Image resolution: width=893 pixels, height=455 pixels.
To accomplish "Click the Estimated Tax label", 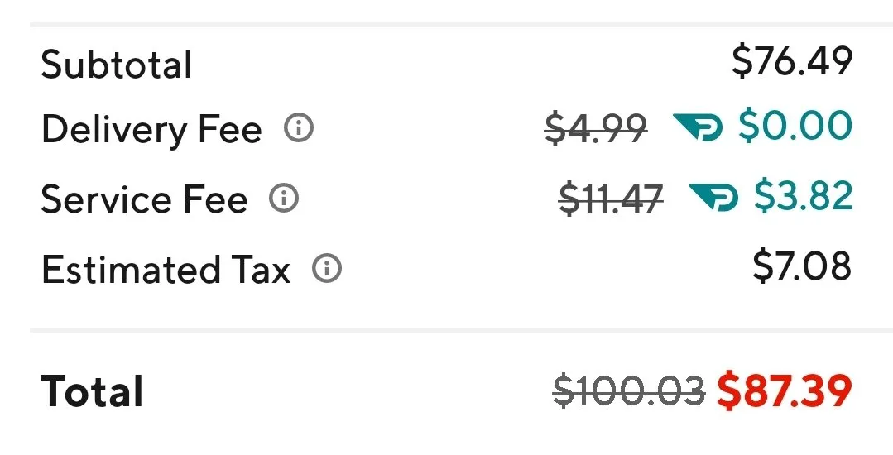I will [166, 270].
